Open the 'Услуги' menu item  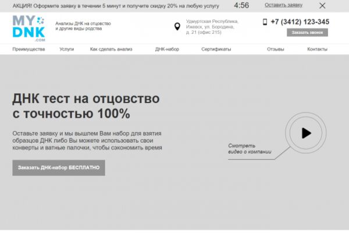coord(66,50)
